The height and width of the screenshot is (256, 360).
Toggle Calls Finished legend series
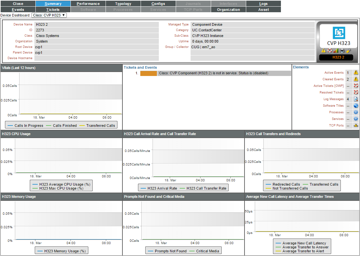tap(62, 126)
